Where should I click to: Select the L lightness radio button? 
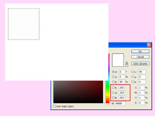tap(133, 72)
